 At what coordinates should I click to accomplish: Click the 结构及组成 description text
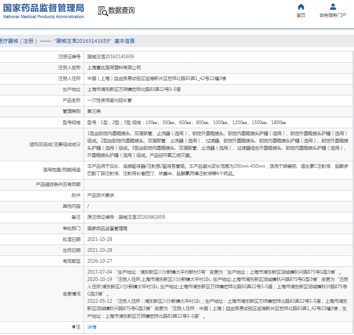coord(218,145)
